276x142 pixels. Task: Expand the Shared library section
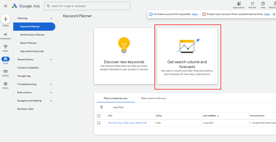tap(51, 59)
